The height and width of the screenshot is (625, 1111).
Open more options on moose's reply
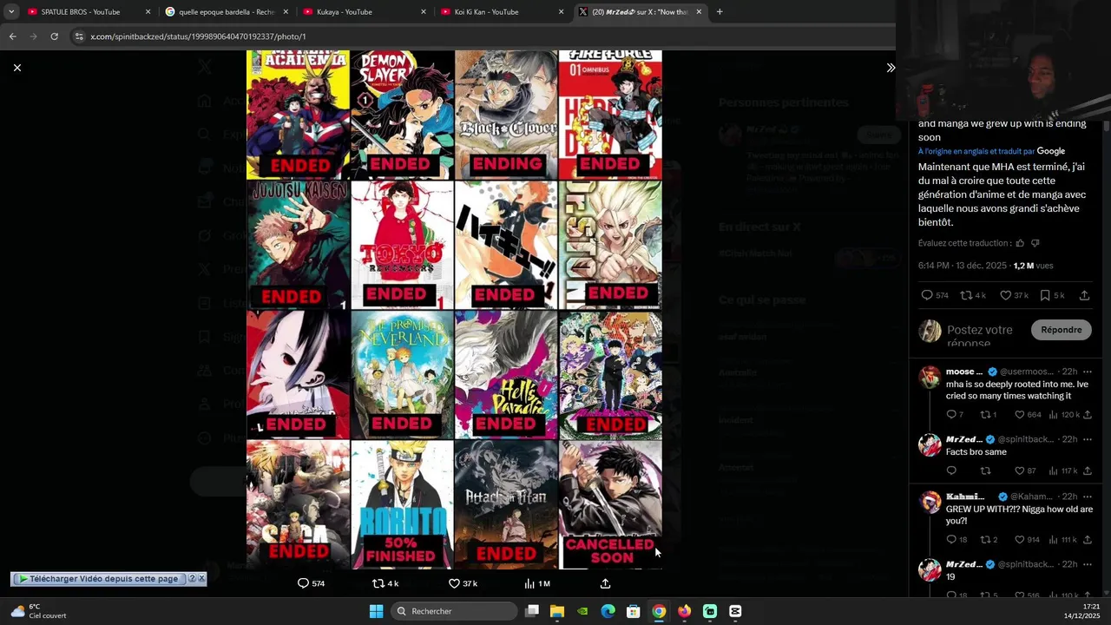(x=1087, y=372)
